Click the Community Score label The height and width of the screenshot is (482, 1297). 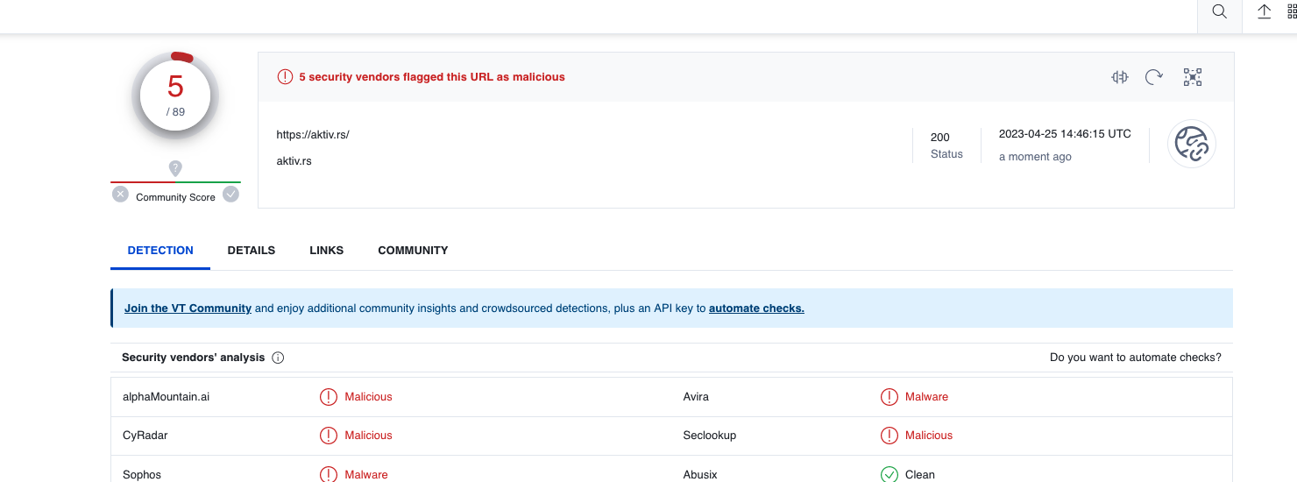point(175,197)
